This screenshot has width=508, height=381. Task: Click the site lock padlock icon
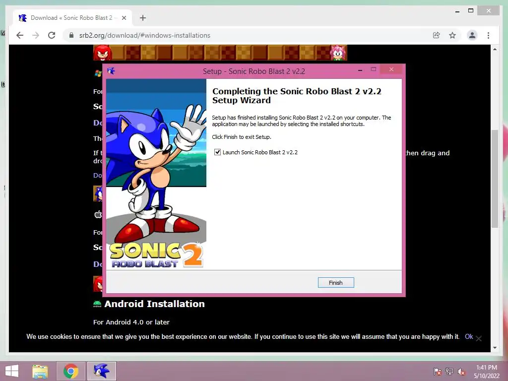tap(71, 35)
